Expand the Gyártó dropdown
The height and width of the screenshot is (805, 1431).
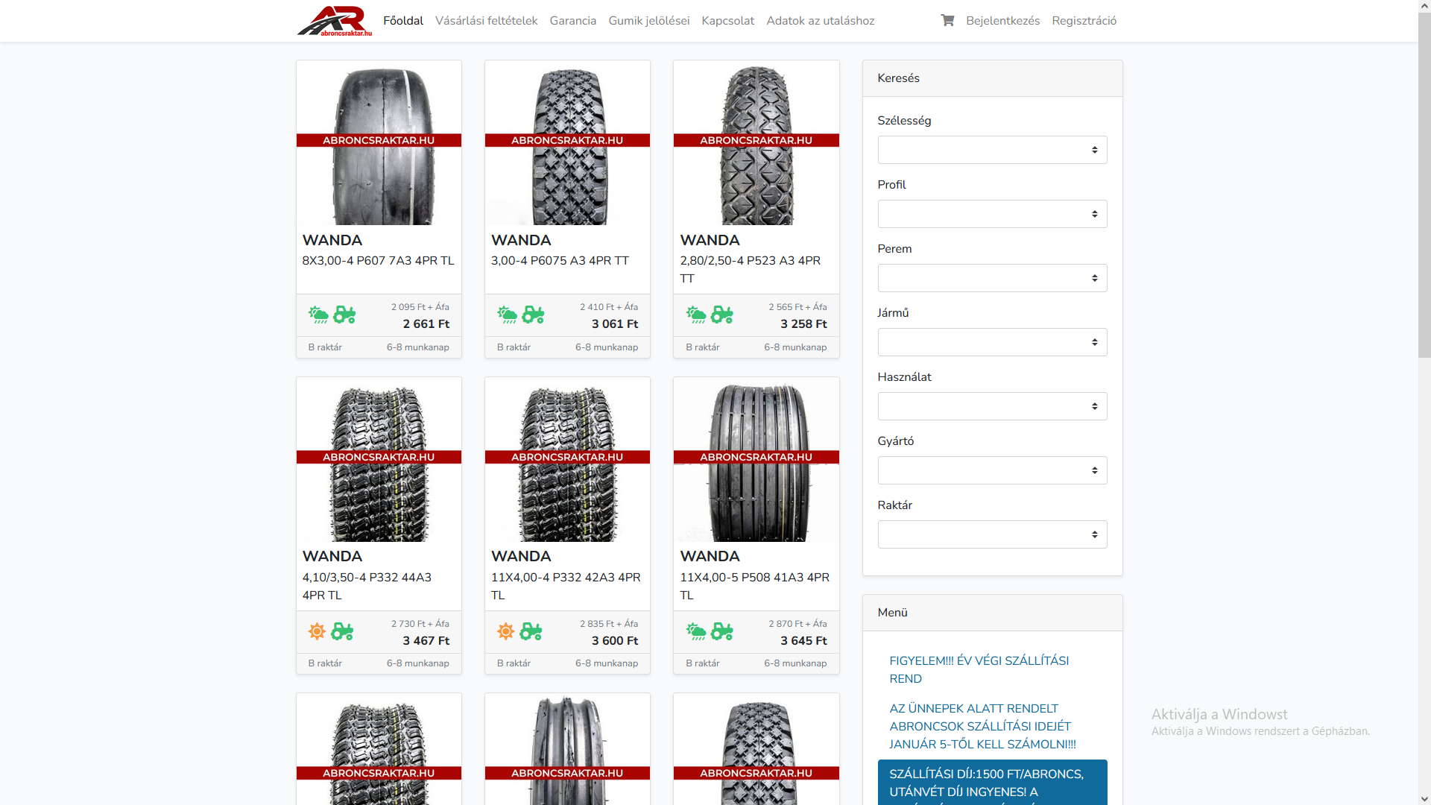[x=992, y=470]
